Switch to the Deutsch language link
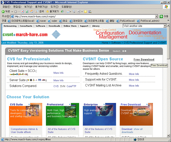Screen dimensions: 171x142 (x=116, y=51)
